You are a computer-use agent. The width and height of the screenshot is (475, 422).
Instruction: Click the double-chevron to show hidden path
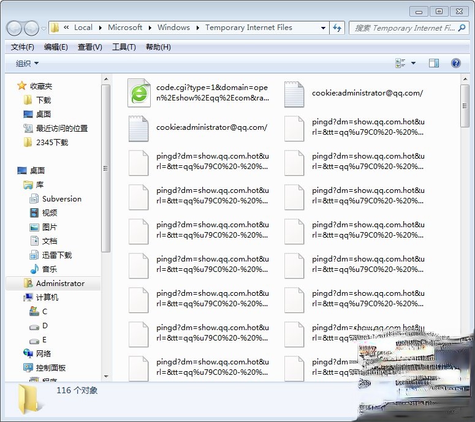tap(66, 28)
